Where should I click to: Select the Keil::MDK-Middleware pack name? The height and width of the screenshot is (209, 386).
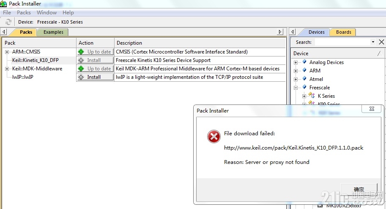coord(37,69)
